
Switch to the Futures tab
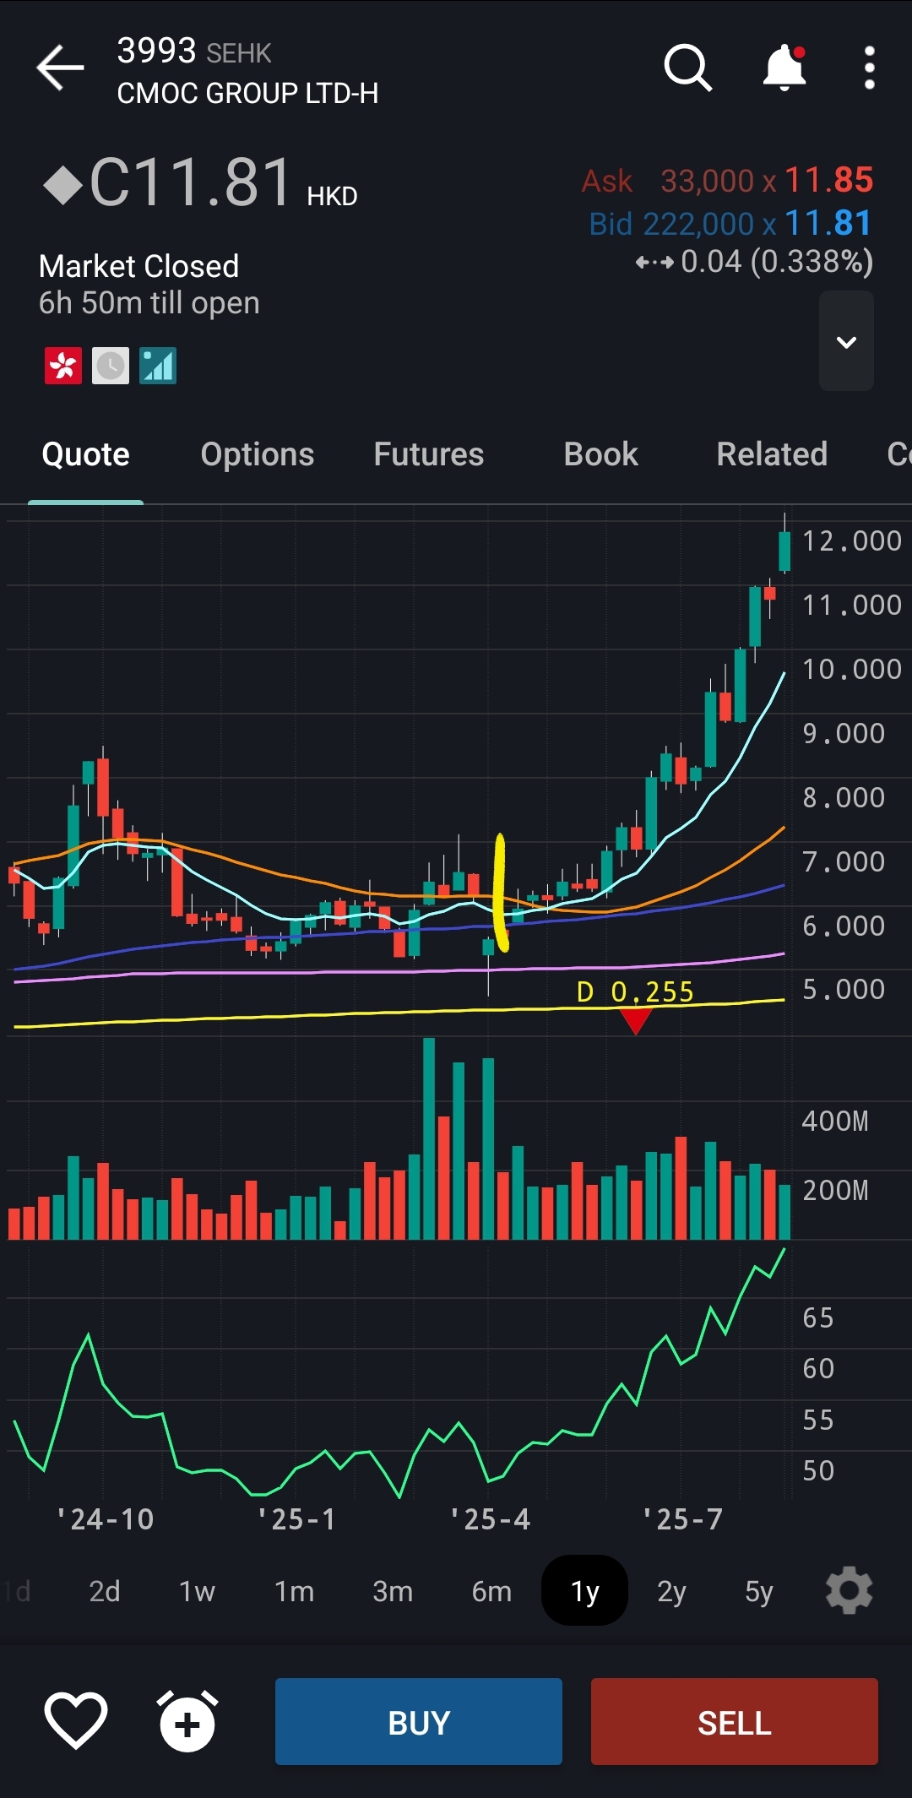[x=429, y=454]
